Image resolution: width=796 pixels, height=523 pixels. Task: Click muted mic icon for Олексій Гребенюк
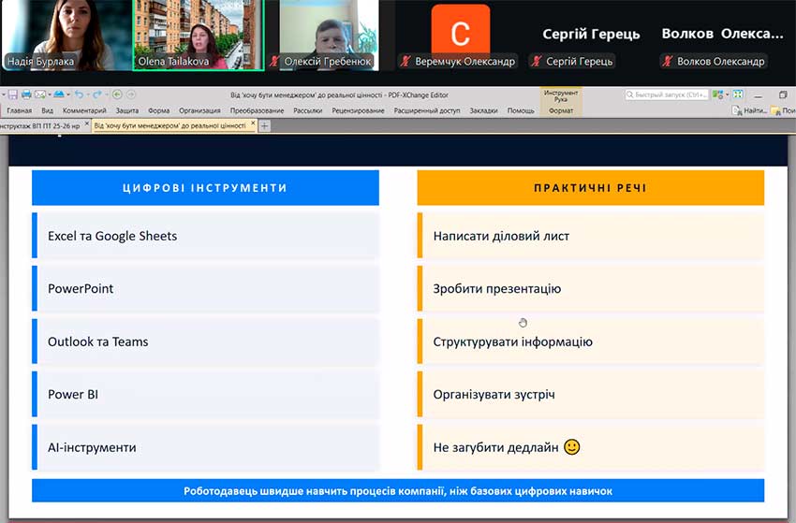(x=274, y=62)
